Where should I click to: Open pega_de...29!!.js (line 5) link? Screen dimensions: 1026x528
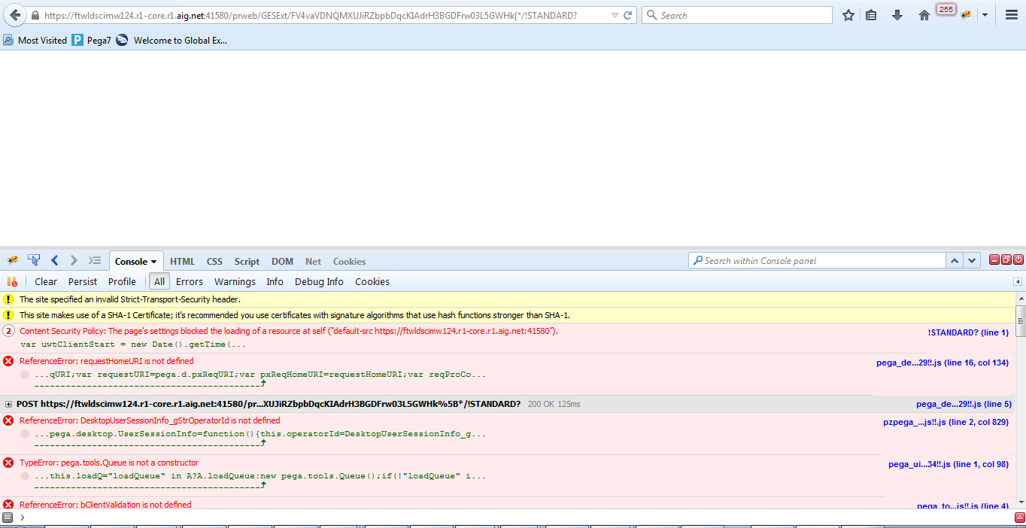pyautogui.click(x=964, y=404)
